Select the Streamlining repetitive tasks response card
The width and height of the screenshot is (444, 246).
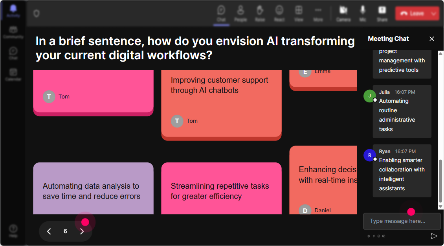click(x=222, y=188)
